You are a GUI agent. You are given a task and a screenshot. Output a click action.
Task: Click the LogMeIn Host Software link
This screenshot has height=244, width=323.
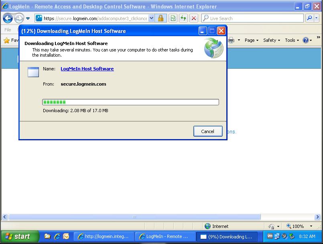pyautogui.click(x=87, y=69)
